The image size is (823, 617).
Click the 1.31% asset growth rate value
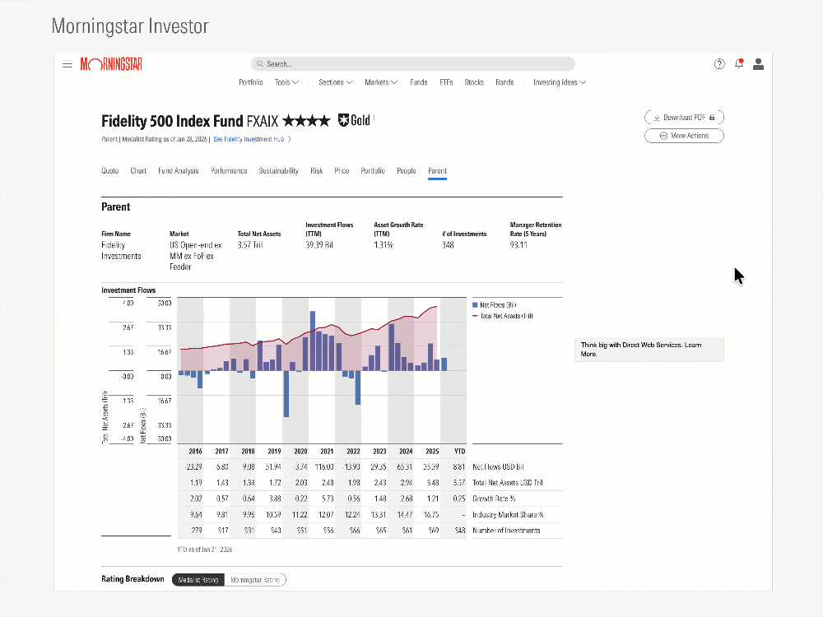click(384, 245)
